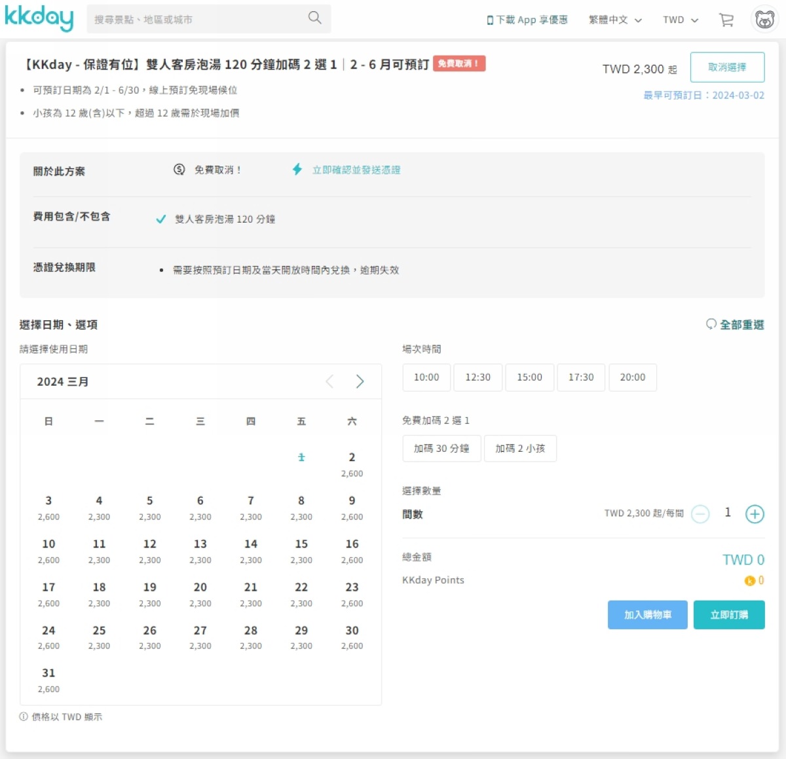Click 立即訂購 book now button

point(729,615)
